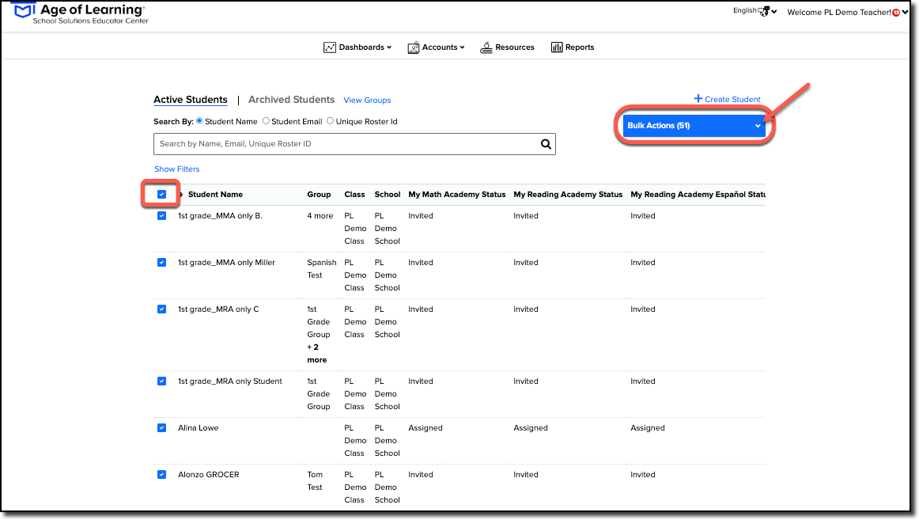Click the Spanish Test group cell
This screenshot has width=919, height=520.
322,269
